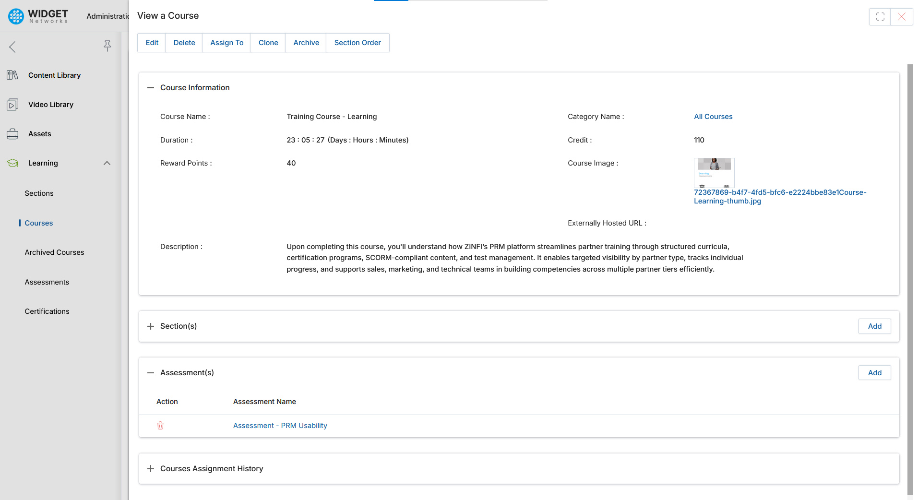This screenshot has height=500, width=918.
Task: Expand dialog to fullscreen
Action: (x=880, y=17)
